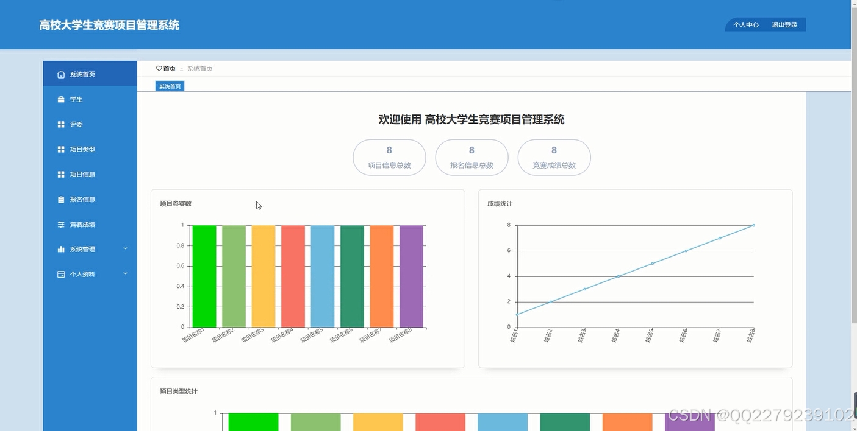
Task: Open the 个人中心 menu item
Action: (x=745, y=24)
